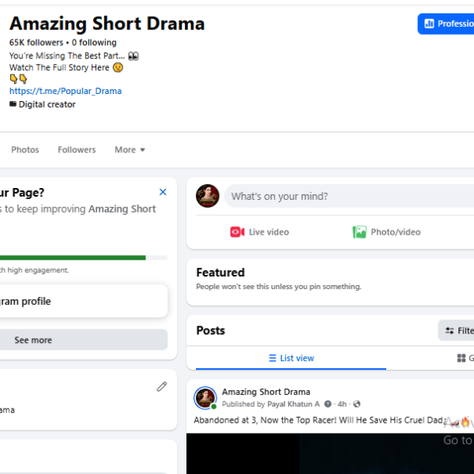Image resolution: width=474 pixels, height=474 pixels.
Task: Click the Posts section heading
Action: coord(211,330)
